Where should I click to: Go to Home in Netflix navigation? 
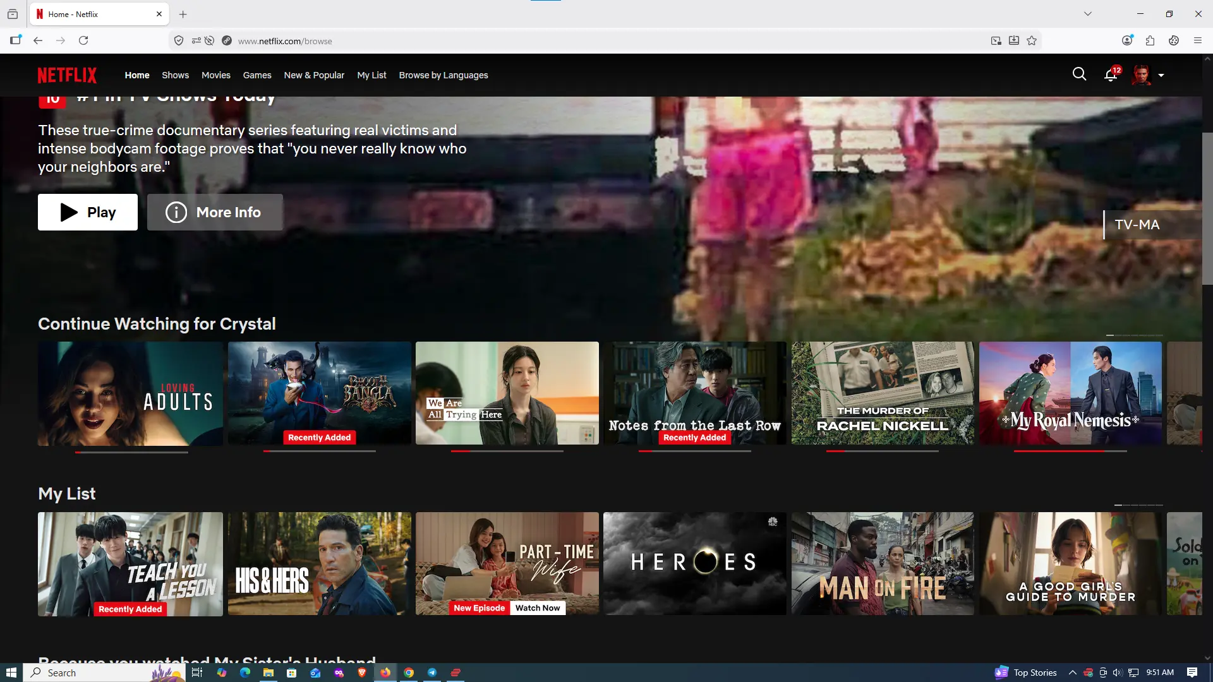pyautogui.click(x=137, y=75)
